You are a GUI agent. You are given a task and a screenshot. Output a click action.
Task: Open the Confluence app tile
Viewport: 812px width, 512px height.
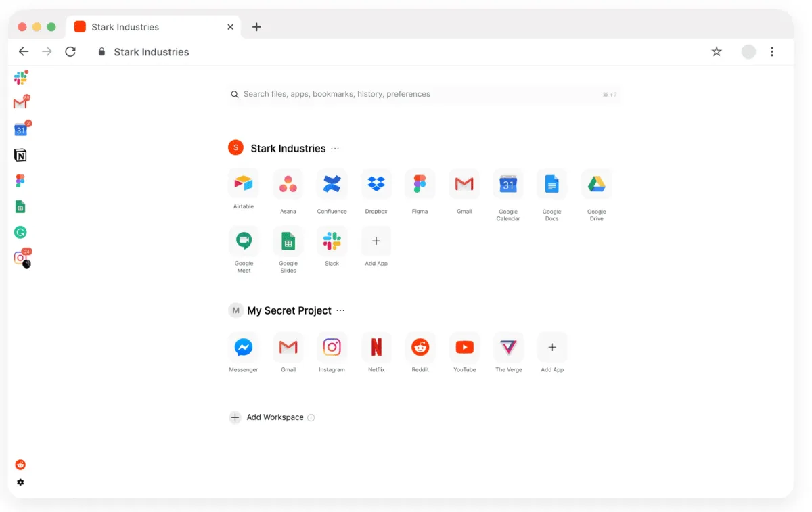[x=332, y=183]
